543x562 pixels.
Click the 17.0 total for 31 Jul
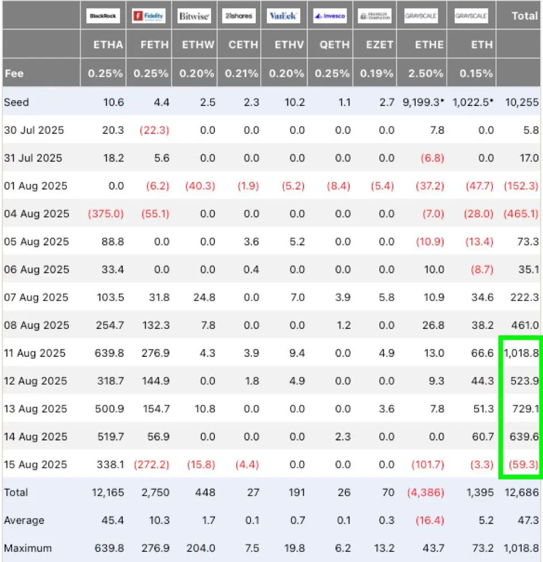click(530, 157)
